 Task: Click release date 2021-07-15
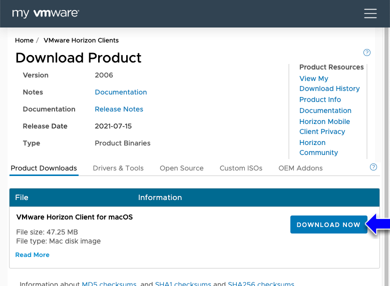pyautogui.click(x=113, y=126)
